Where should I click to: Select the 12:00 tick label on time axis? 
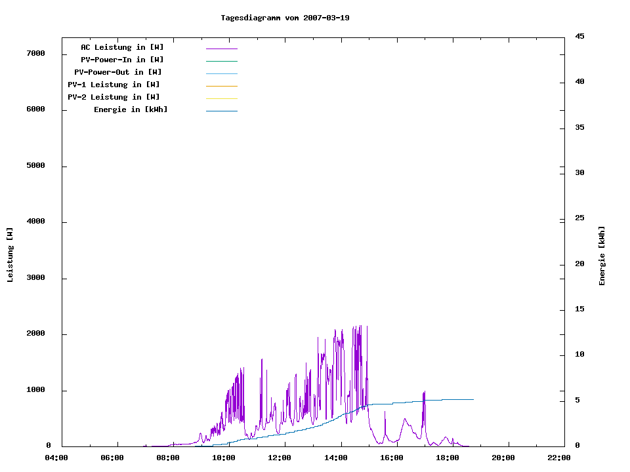[x=280, y=458]
